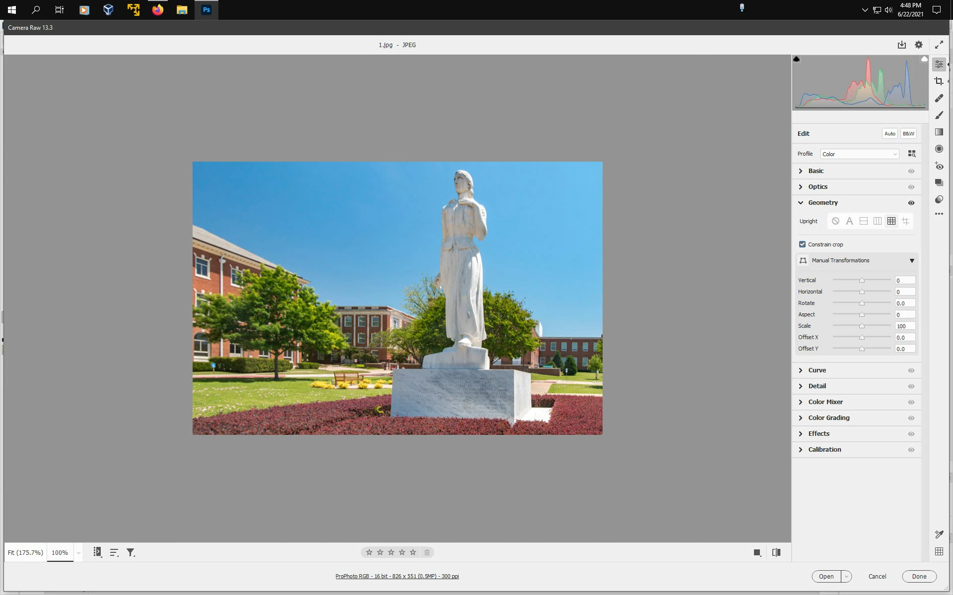Toggle before/after view icon
Screen dimensions: 953x595
point(776,552)
